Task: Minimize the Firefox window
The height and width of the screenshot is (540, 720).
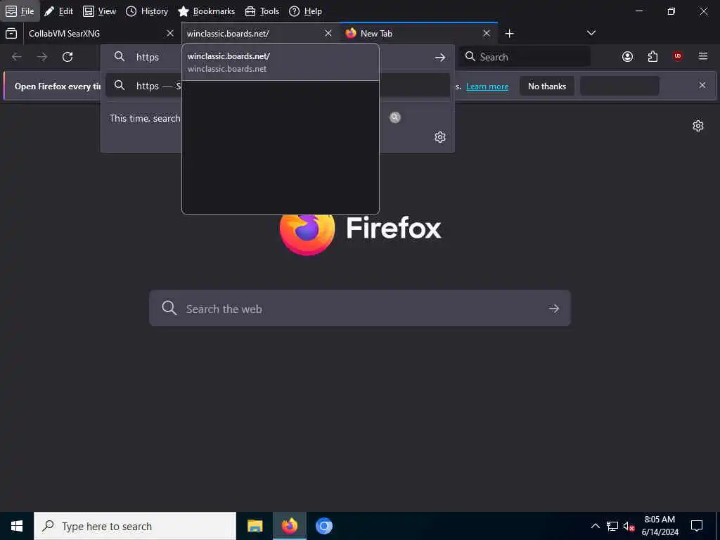Action: 638,11
